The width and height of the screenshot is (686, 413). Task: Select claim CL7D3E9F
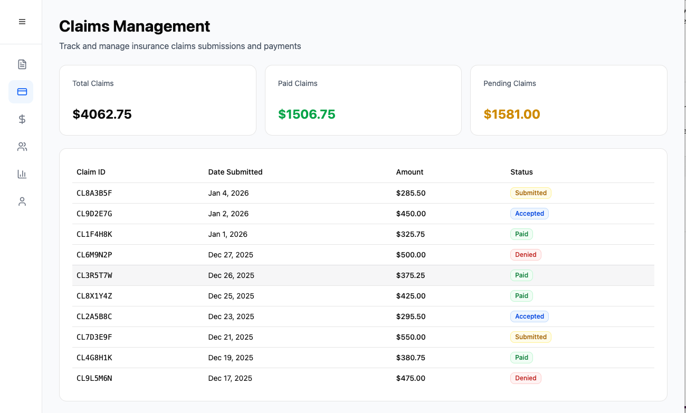pos(363,337)
